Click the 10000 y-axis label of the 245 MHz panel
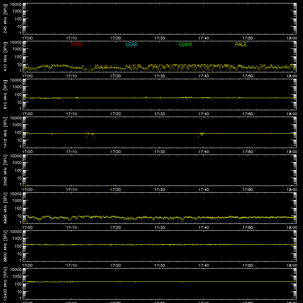303x303 pixels. tap(16, 5)
